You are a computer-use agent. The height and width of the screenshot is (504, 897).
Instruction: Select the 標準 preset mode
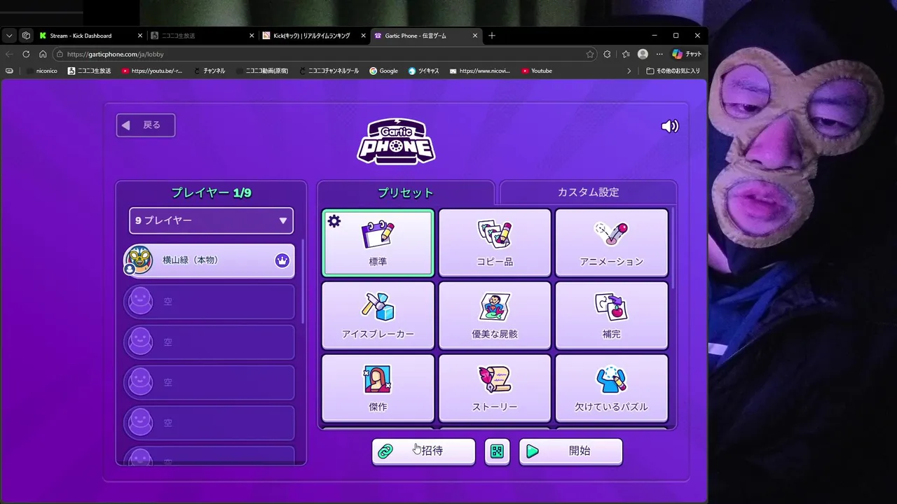click(x=378, y=242)
